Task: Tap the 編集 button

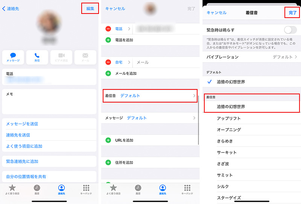Action: (x=90, y=8)
